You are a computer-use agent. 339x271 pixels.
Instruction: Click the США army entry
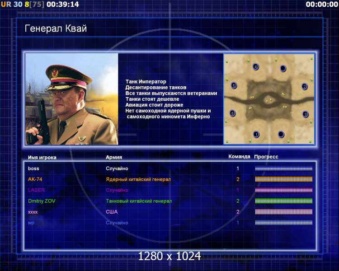(x=112, y=212)
